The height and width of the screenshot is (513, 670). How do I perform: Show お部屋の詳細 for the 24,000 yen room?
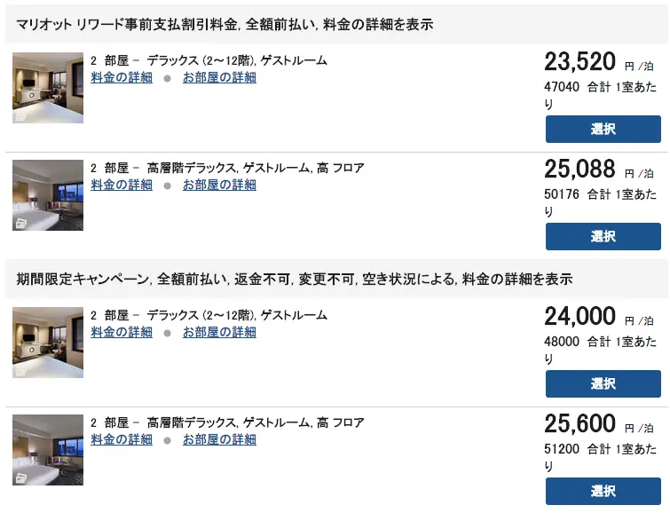219,332
